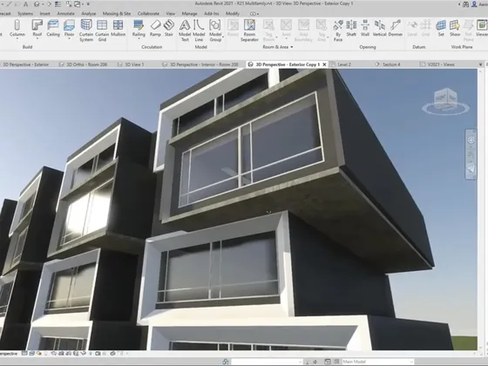Screen dimensions: 488x366
Task: Switch to 3D Perspective - Interior - Room 208 tab
Action: pos(200,64)
